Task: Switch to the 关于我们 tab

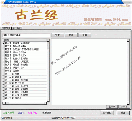Action: (x=17, y=28)
